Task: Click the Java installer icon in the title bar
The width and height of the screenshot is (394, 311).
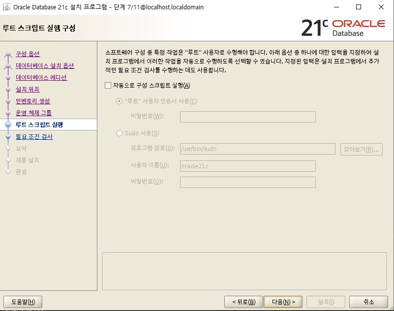Action: (x=7, y=7)
